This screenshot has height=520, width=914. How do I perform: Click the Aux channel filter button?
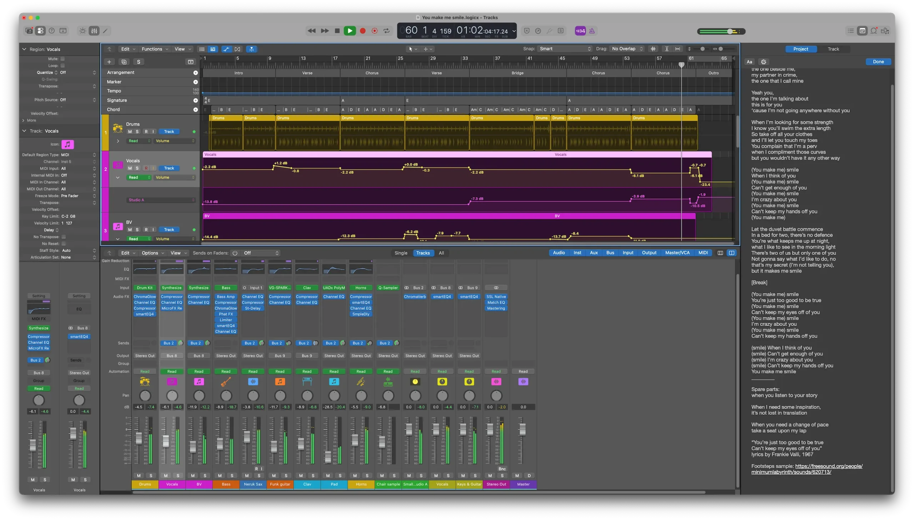[x=593, y=253]
